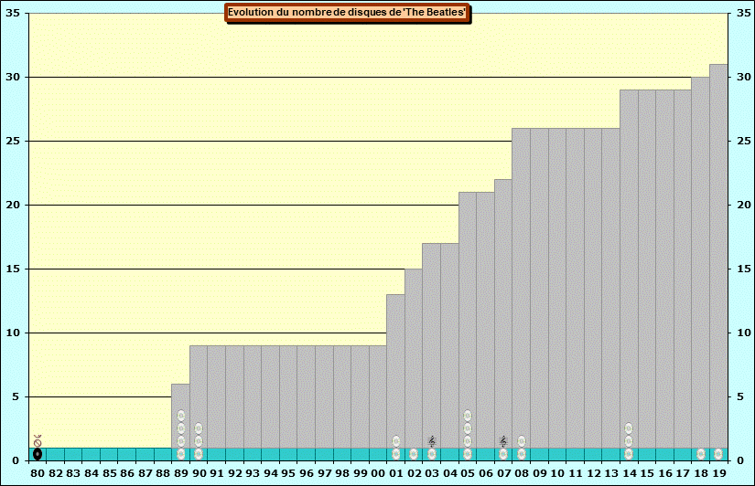The height and width of the screenshot is (486, 755).
Task: Click the x-axis year label 90
Action: click(x=199, y=473)
